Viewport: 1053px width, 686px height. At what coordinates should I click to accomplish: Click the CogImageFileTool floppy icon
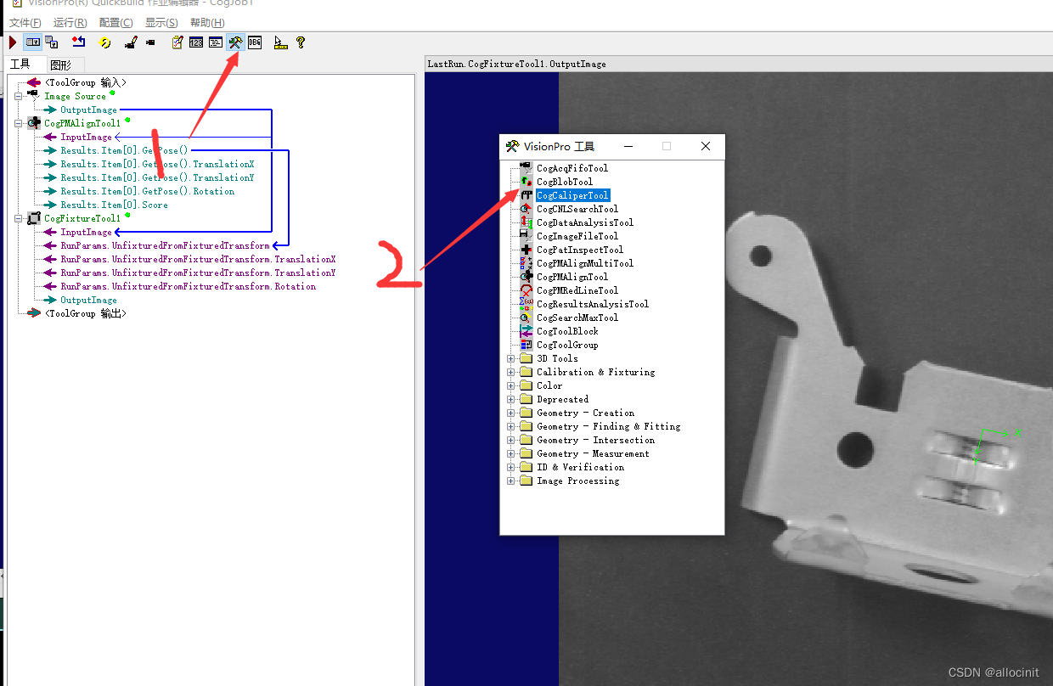click(x=526, y=236)
